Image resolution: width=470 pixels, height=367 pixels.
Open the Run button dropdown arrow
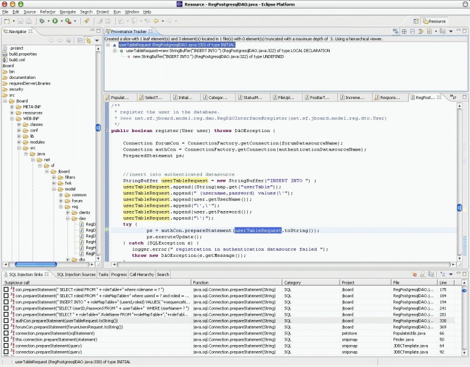pos(61,21)
